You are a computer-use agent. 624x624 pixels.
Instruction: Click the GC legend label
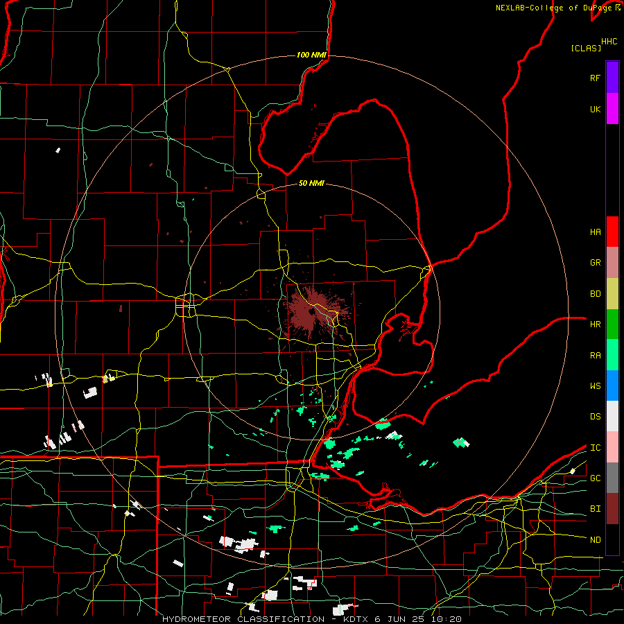pos(595,478)
